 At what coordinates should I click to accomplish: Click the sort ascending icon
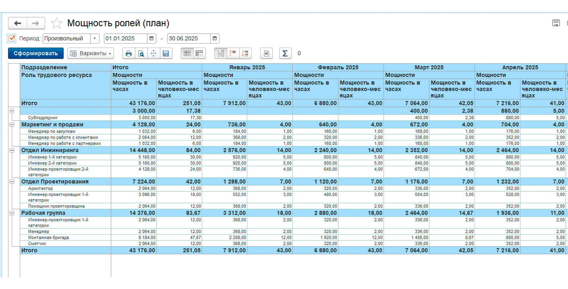pos(233,53)
